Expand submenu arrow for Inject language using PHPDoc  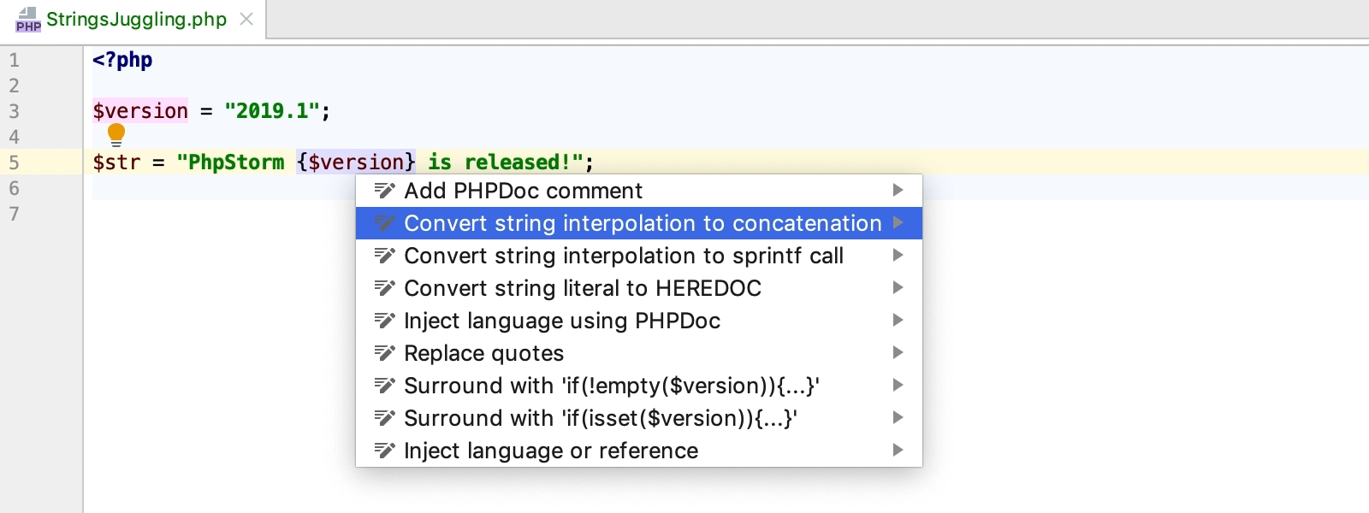click(x=898, y=320)
